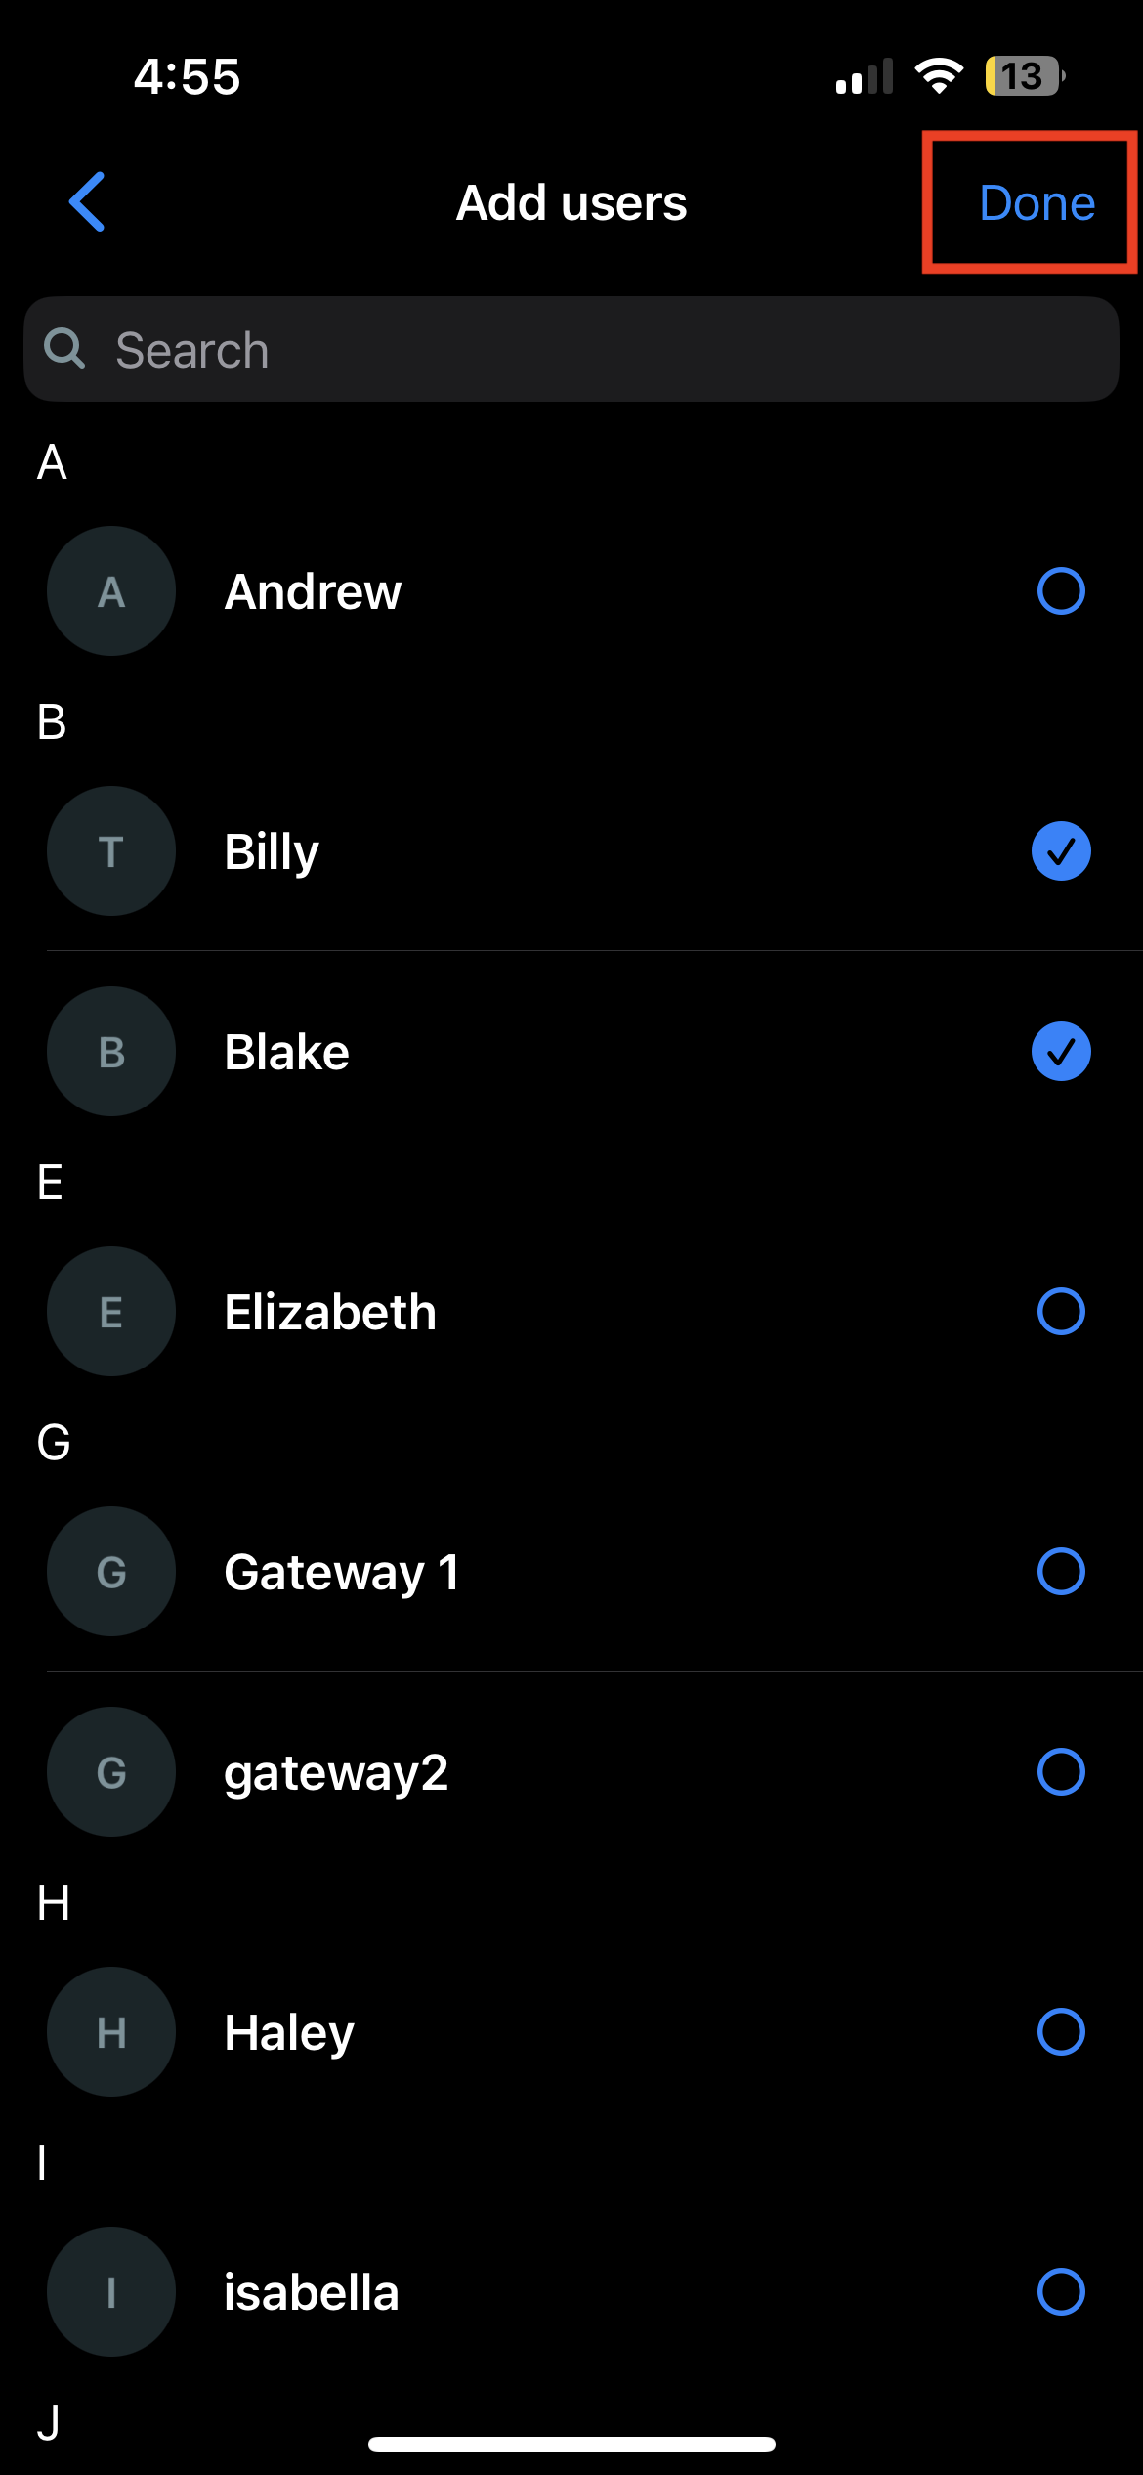Tap Blake's B avatar icon
This screenshot has width=1143, height=2475.
point(111,1052)
